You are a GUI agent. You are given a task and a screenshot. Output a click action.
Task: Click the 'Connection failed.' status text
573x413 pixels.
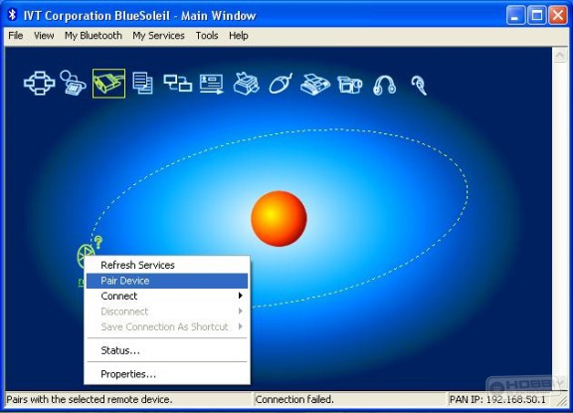[x=294, y=399]
